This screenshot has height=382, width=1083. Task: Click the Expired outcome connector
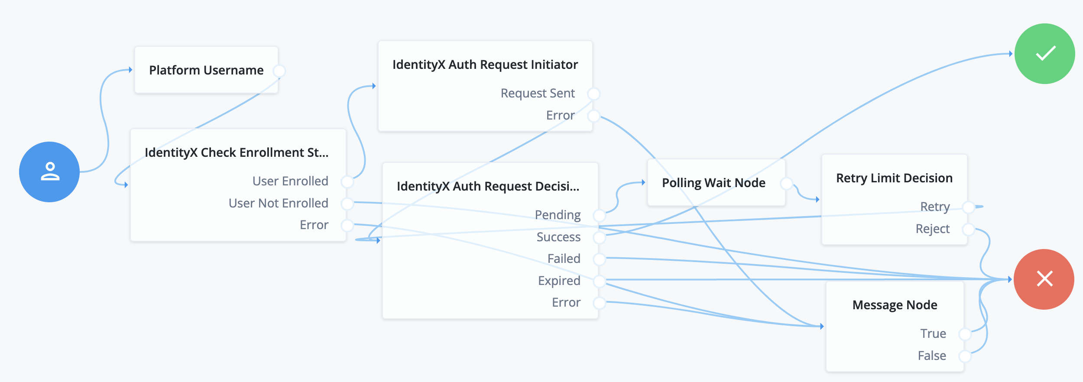pos(599,281)
